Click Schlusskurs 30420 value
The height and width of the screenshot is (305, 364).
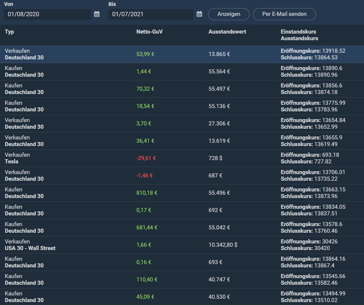pyautogui.click(x=322, y=248)
